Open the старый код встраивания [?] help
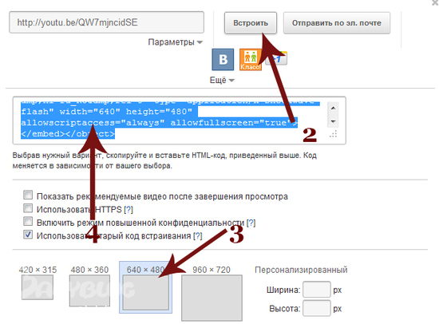Image resolution: width=439 pixels, height=324 pixels. pyautogui.click(x=197, y=236)
